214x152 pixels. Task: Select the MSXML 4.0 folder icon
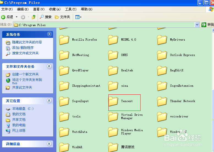[113, 40]
